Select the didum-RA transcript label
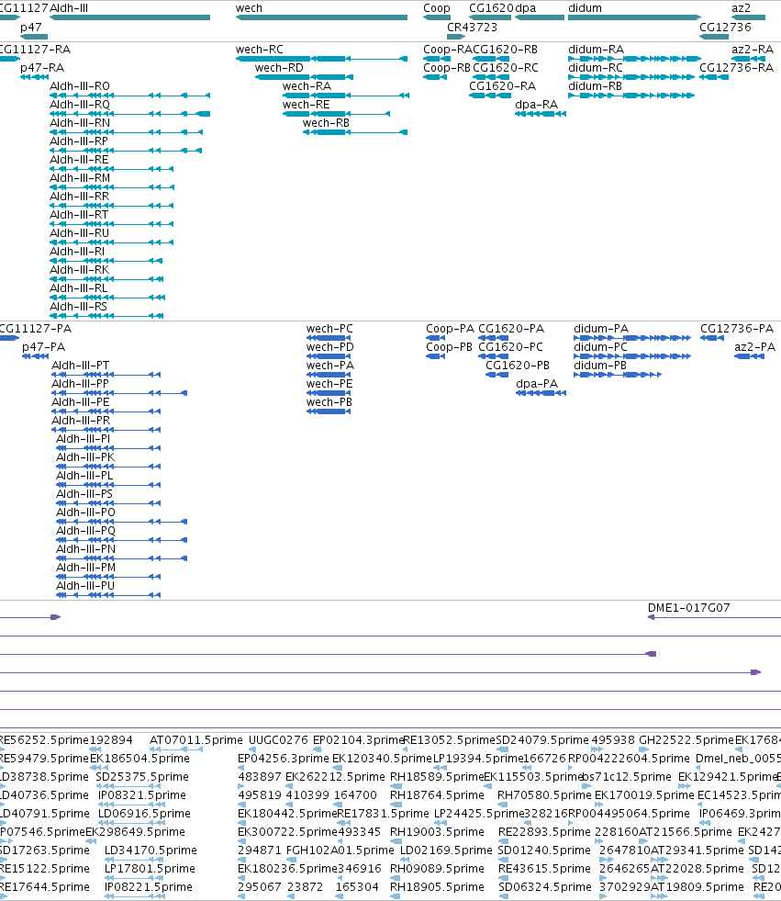Viewport: 781px width, 901px height. point(597,50)
